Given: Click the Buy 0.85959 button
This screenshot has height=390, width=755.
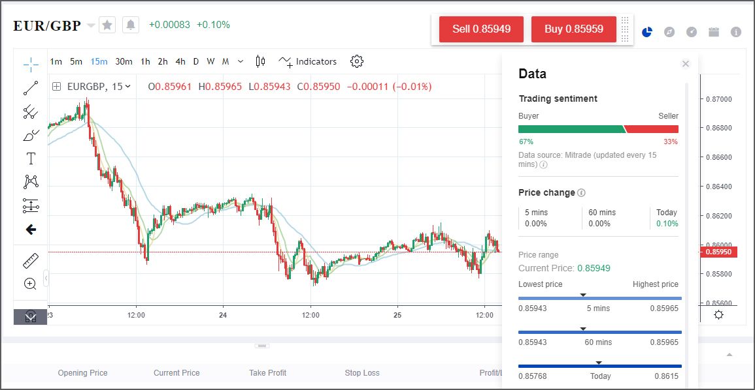Looking at the screenshot, I should click(574, 29).
